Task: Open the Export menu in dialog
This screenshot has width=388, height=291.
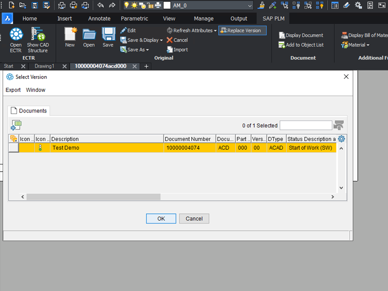Action: 13,90
